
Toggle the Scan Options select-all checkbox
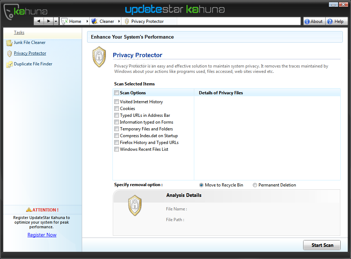116,93
